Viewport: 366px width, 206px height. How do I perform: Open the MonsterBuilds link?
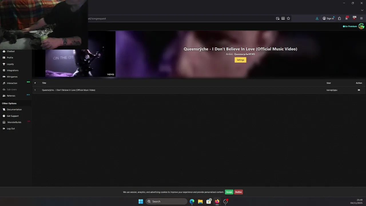[14, 122]
